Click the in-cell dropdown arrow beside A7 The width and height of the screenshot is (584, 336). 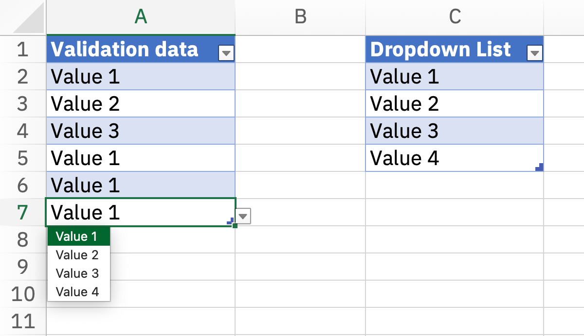pyautogui.click(x=244, y=216)
